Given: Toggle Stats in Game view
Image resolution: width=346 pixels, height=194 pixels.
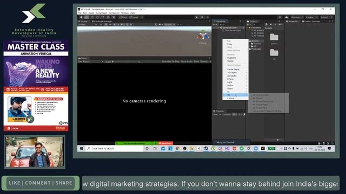Looking at the screenshot, I should [x=196, y=61].
